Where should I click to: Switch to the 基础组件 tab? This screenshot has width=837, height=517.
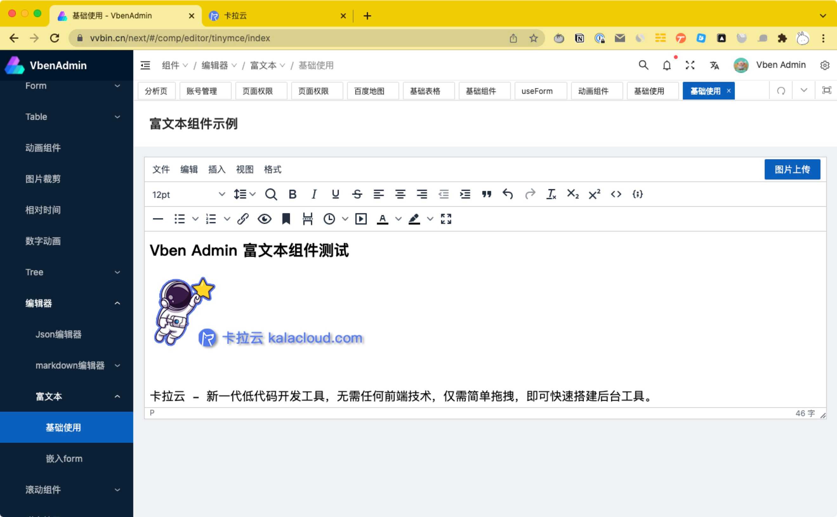point(481,91)
